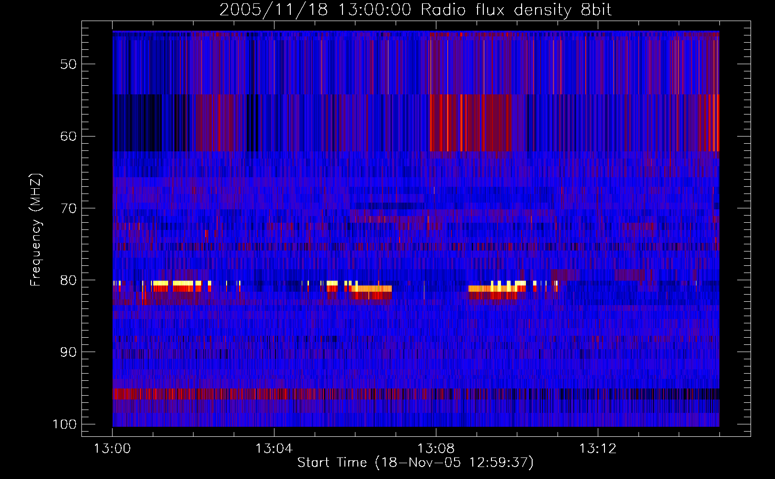Click the '70' frequency tick label
The width and height of the screenshot is (775, 479).
tap(68, 208)
